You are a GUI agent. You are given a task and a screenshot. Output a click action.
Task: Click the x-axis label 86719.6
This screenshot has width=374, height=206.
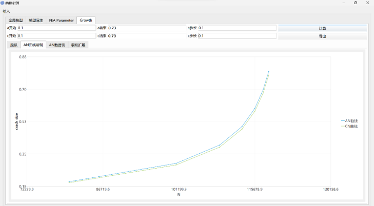pos(103,189)
